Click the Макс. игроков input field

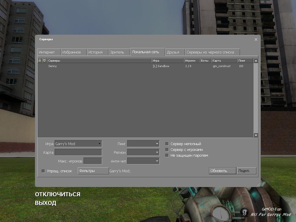pos(93,161)
